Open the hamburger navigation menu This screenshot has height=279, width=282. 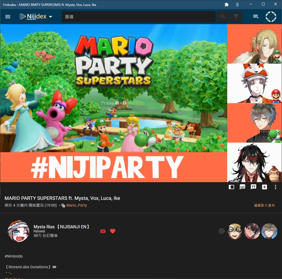point(8,17)
